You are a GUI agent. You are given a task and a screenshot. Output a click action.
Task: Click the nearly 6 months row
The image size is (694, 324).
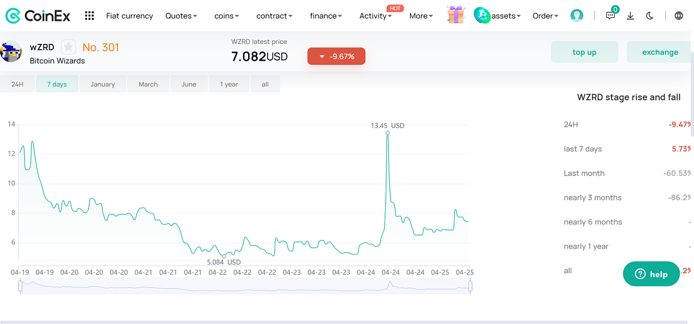627,222
